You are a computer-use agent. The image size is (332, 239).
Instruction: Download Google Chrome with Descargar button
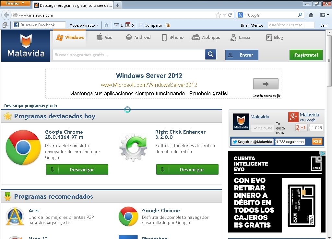point(77,169)
